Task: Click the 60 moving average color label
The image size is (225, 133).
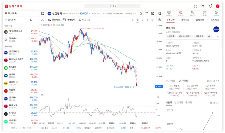Action: 59,25
